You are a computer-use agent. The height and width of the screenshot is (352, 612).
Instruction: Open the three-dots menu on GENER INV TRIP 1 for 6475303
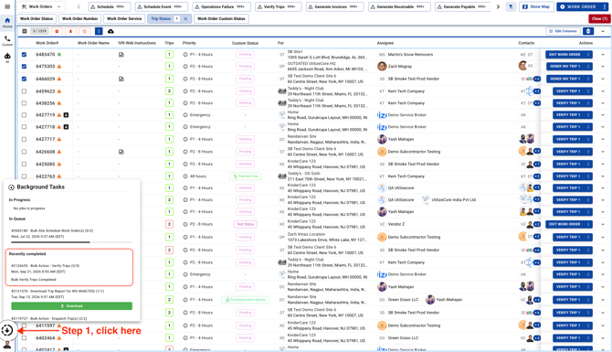pos(588,67)
